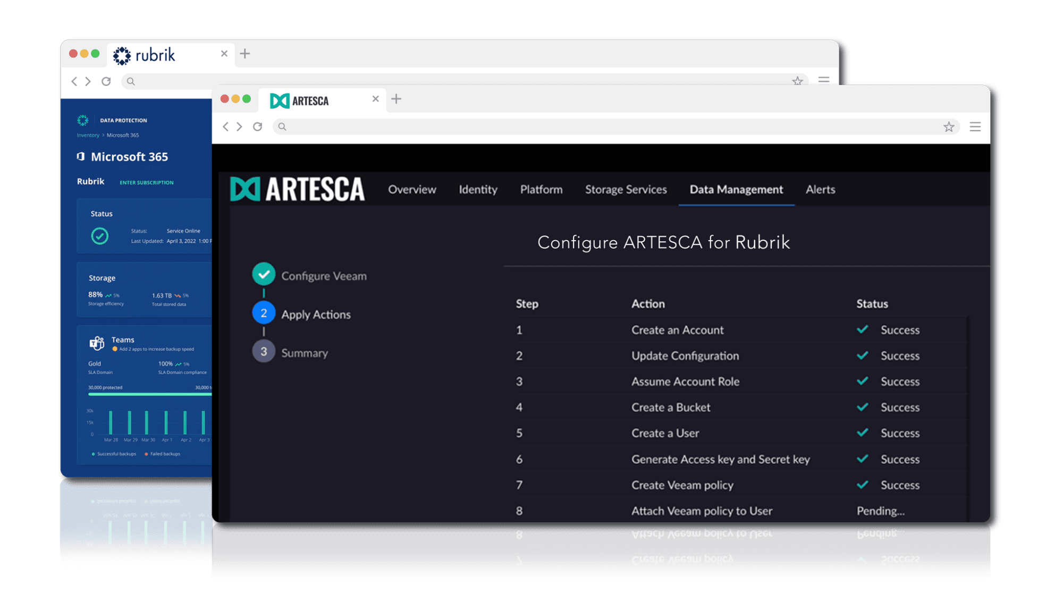
Task: Click the success checkmark for Create a Bucket
Action: (863, 407)
